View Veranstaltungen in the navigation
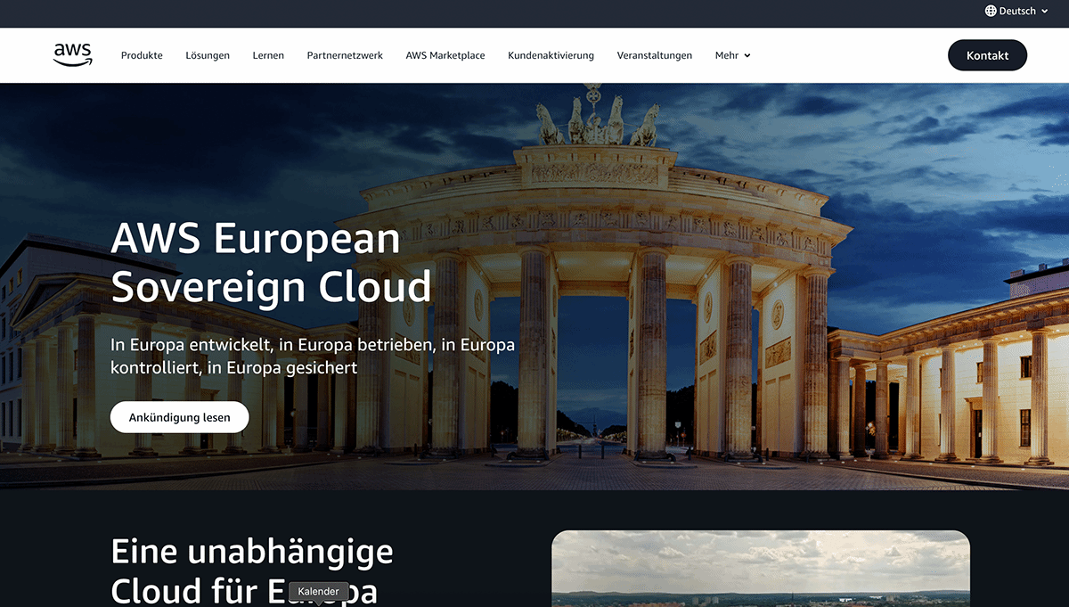Viewport: 1069px width, 607px height. pos(655,55)
